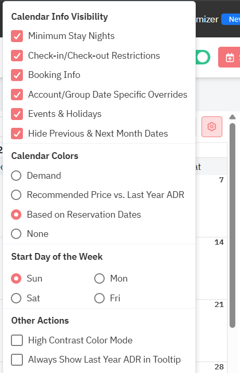
Task: Disable Account/Group Date Specific Overrides
Action: click(x=17, y=95)
